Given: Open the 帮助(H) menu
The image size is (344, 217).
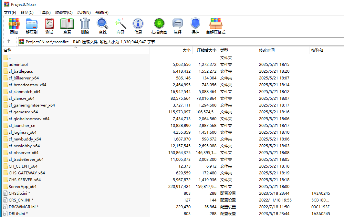Looking at the screenshot, I should coord(102,13).
